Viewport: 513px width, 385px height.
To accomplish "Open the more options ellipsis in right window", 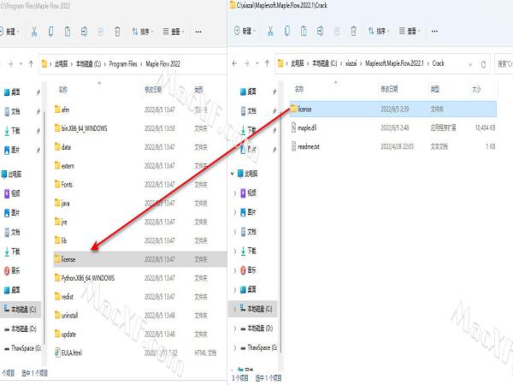I will pos(434,31).
